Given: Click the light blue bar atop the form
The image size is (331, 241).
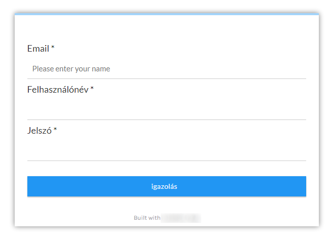Looking at the screenshot, I should click(166, 14).
